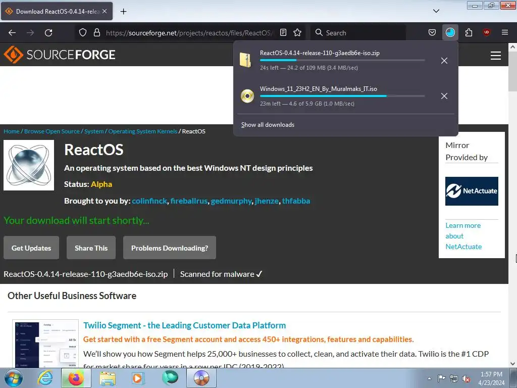
Task: Click the Get Updates button
Action: click(x=31, y=248)
